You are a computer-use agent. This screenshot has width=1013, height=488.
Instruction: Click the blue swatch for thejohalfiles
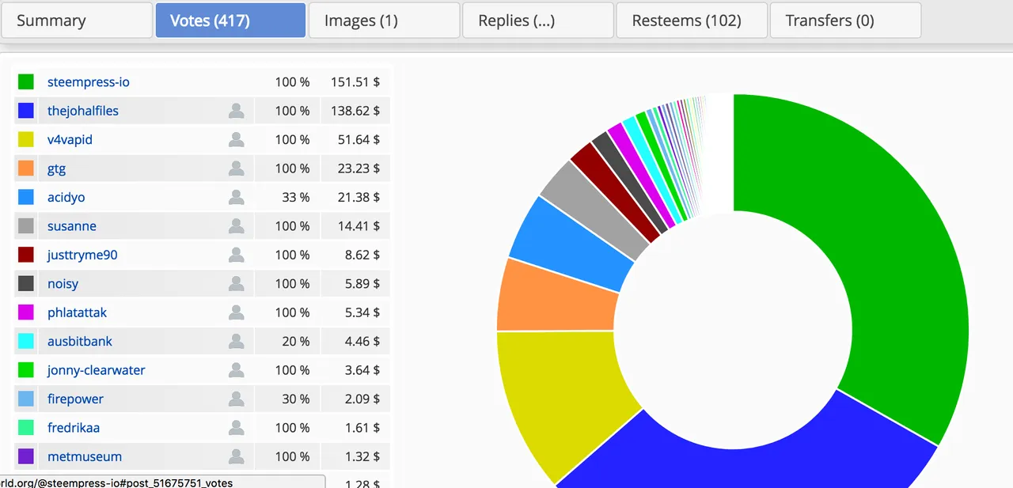point(25,111)
